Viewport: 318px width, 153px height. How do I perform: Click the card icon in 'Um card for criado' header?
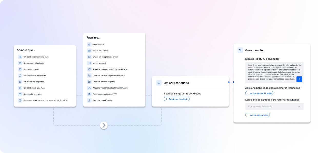(159, 83)
